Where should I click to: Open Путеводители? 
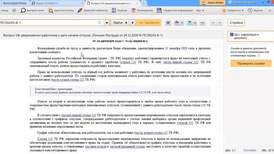[x=142, y=10]
